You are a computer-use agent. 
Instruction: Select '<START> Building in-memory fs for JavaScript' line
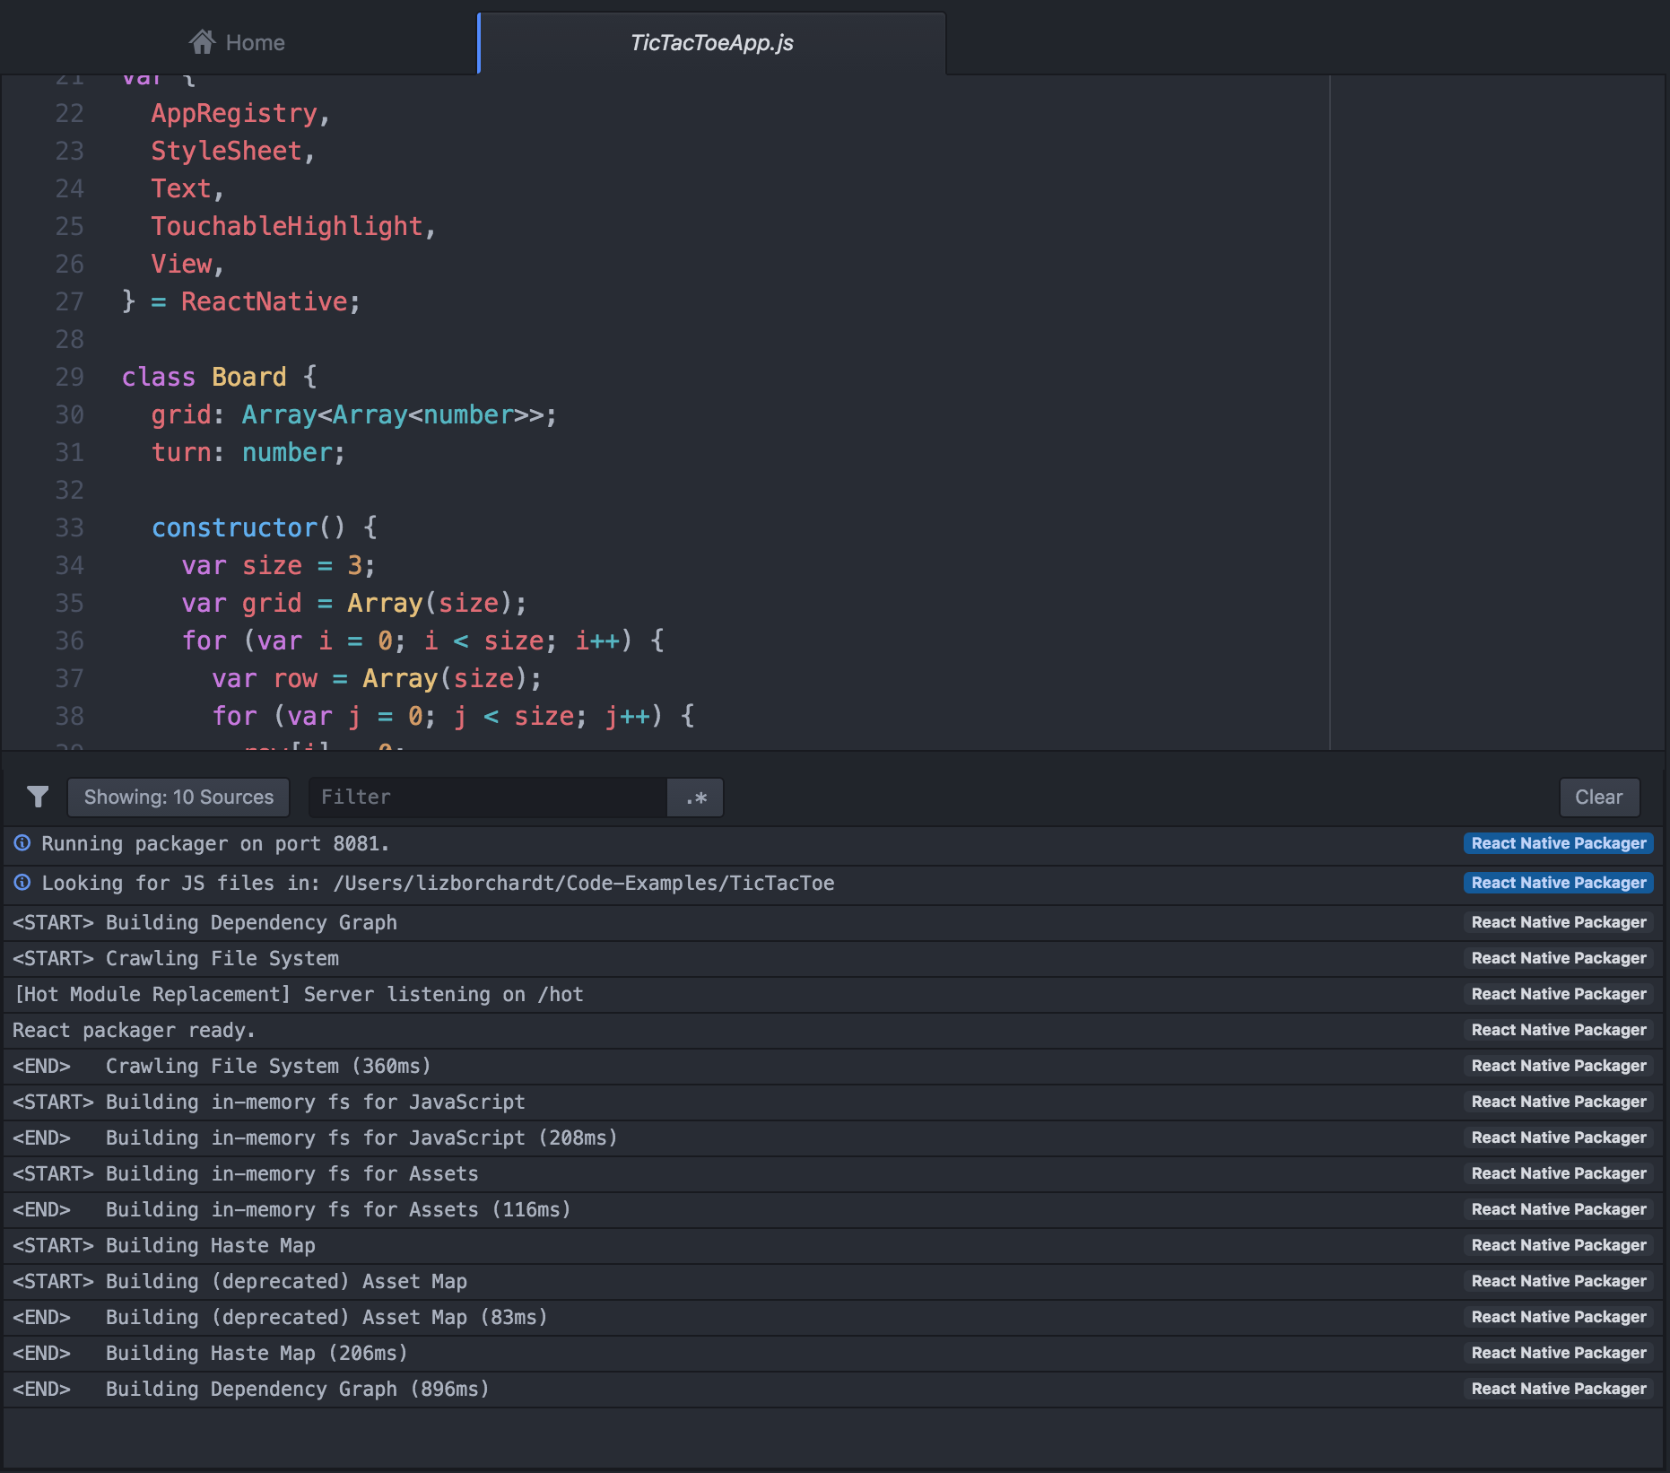(x=269, y=1102)
